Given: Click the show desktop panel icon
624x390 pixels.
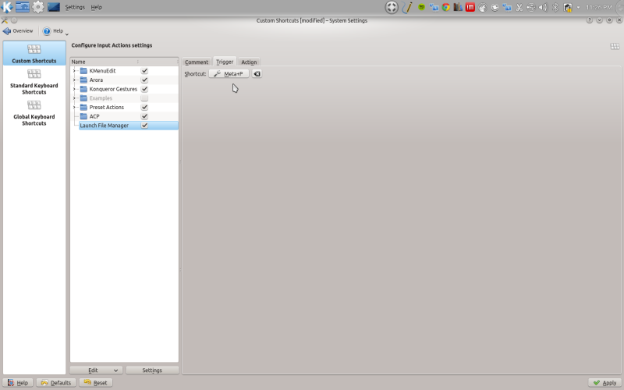Looking at the screenshot, I should (x=23, y=7).
